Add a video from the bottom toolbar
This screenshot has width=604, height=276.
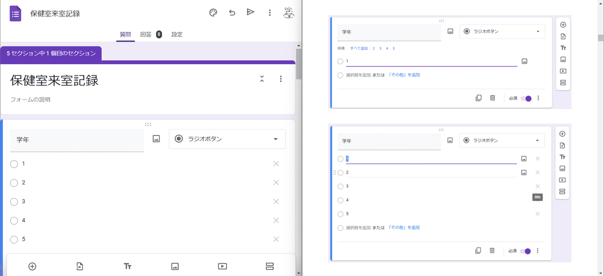coord(222,266)
